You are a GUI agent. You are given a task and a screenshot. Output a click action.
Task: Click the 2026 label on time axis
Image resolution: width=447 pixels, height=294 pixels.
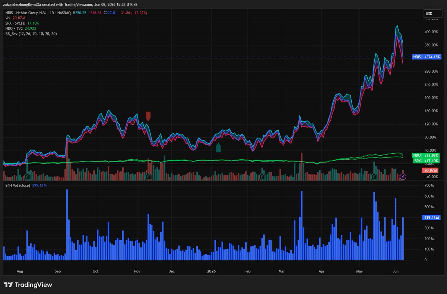(212, 271)
